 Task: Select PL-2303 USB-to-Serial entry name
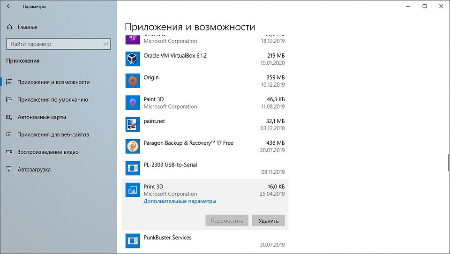click(170, 165)
